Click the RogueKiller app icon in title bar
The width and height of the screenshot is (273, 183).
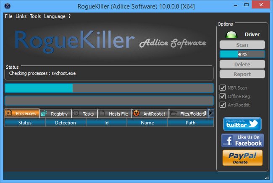coord(7,6)
